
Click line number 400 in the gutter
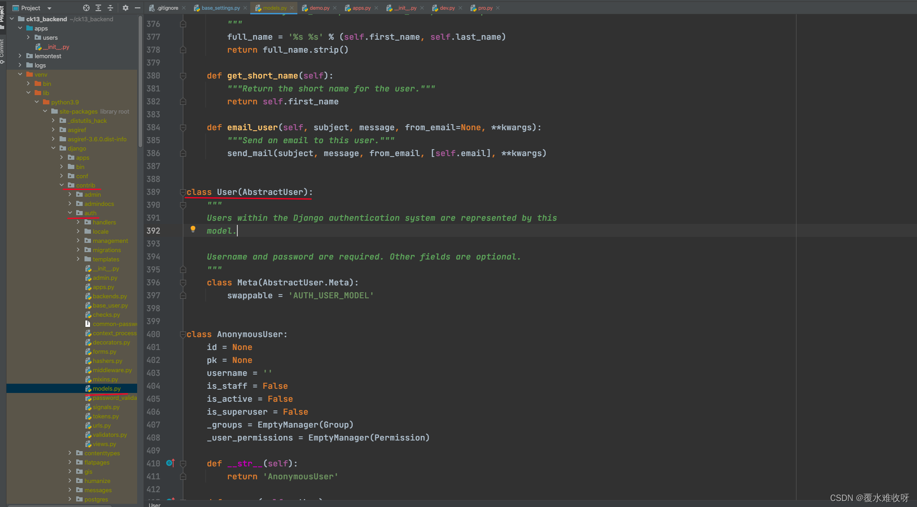point(153,334)
